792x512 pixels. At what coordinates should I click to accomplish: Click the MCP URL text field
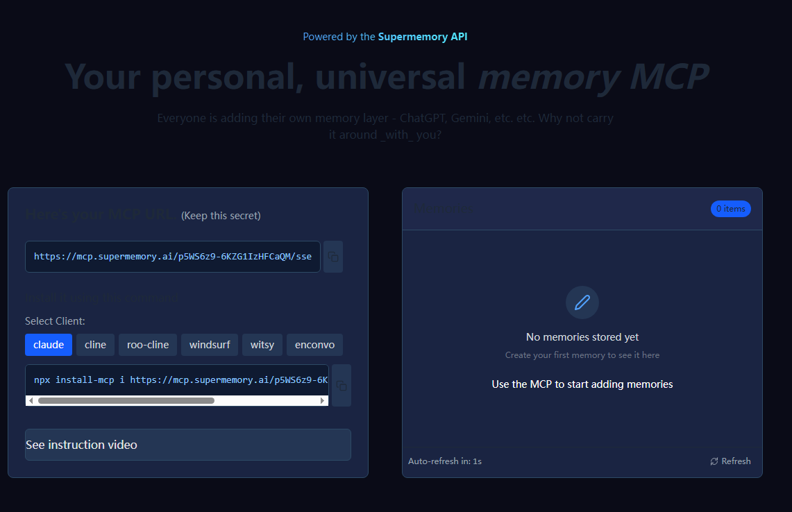pos(172,256)
